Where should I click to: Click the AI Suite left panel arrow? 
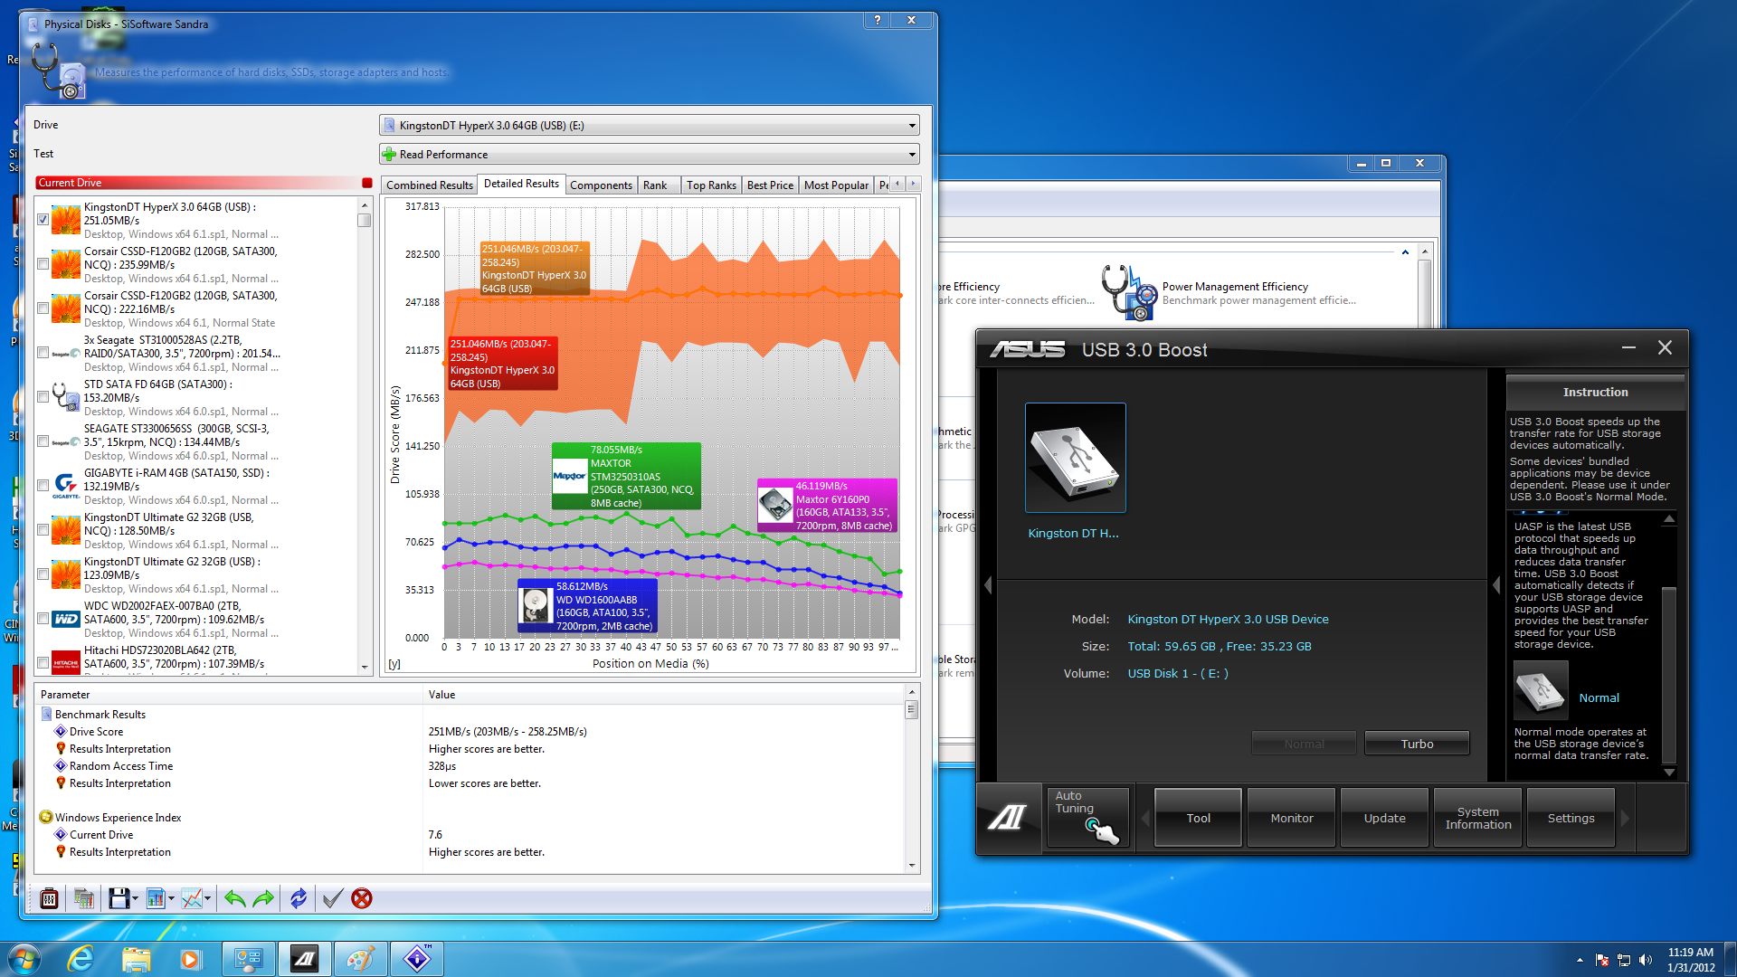(988, 586)
